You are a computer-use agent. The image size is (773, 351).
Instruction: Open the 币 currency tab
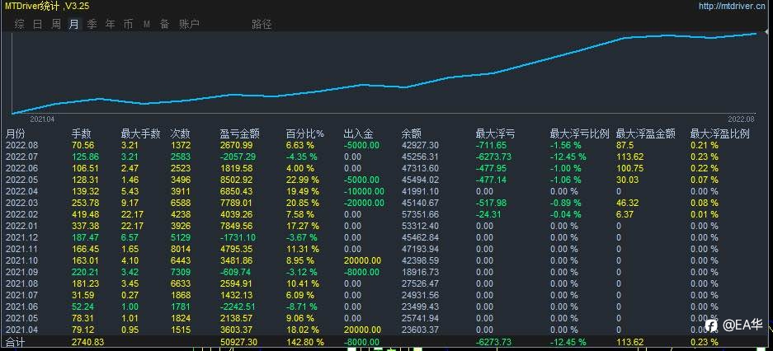coord(128,24)
